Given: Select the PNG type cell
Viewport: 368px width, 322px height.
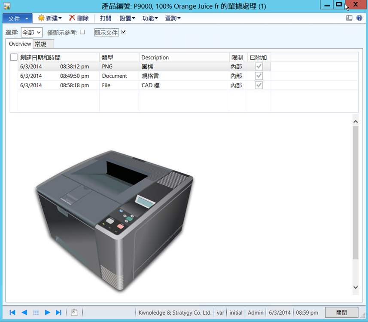Looking at the screenshot, I should [x=119, y=67].
